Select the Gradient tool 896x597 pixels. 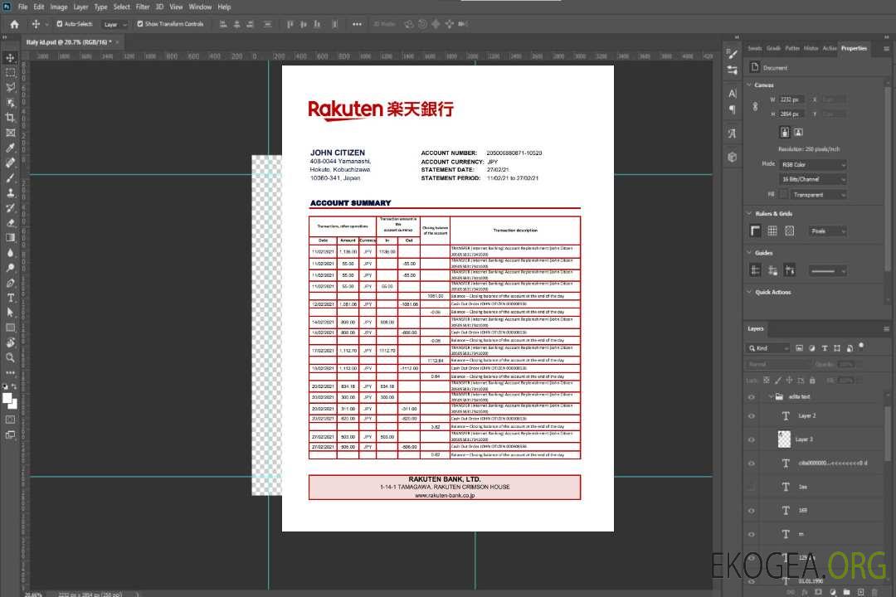pos(10,238)
